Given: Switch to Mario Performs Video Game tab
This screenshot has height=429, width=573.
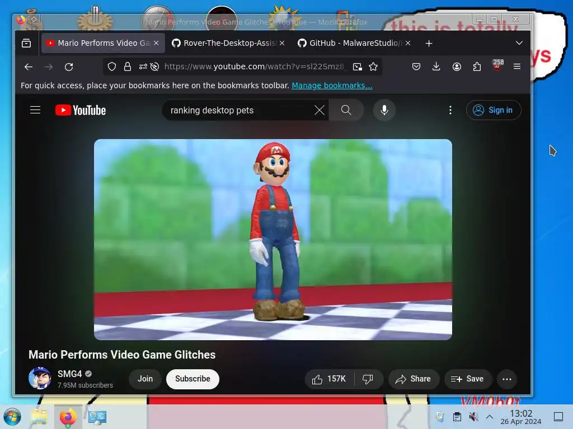Looking at the screenshot, I should click(103, 44).
